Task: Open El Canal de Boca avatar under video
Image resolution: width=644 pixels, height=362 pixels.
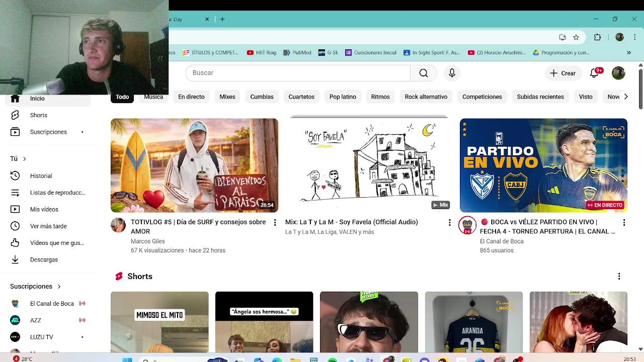Action: (467, 225)
